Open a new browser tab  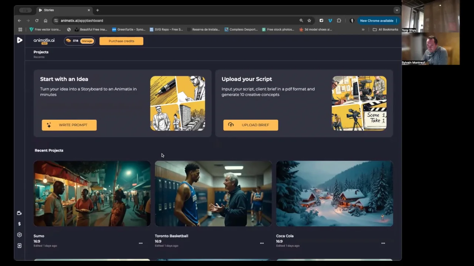pos(97,10)
